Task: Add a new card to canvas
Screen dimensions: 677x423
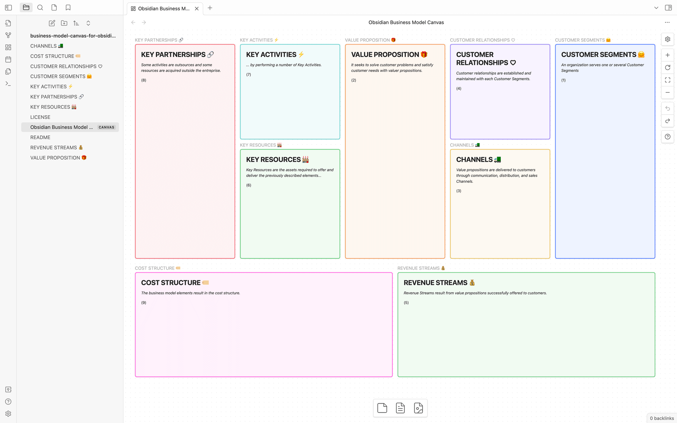Action: 382,408
